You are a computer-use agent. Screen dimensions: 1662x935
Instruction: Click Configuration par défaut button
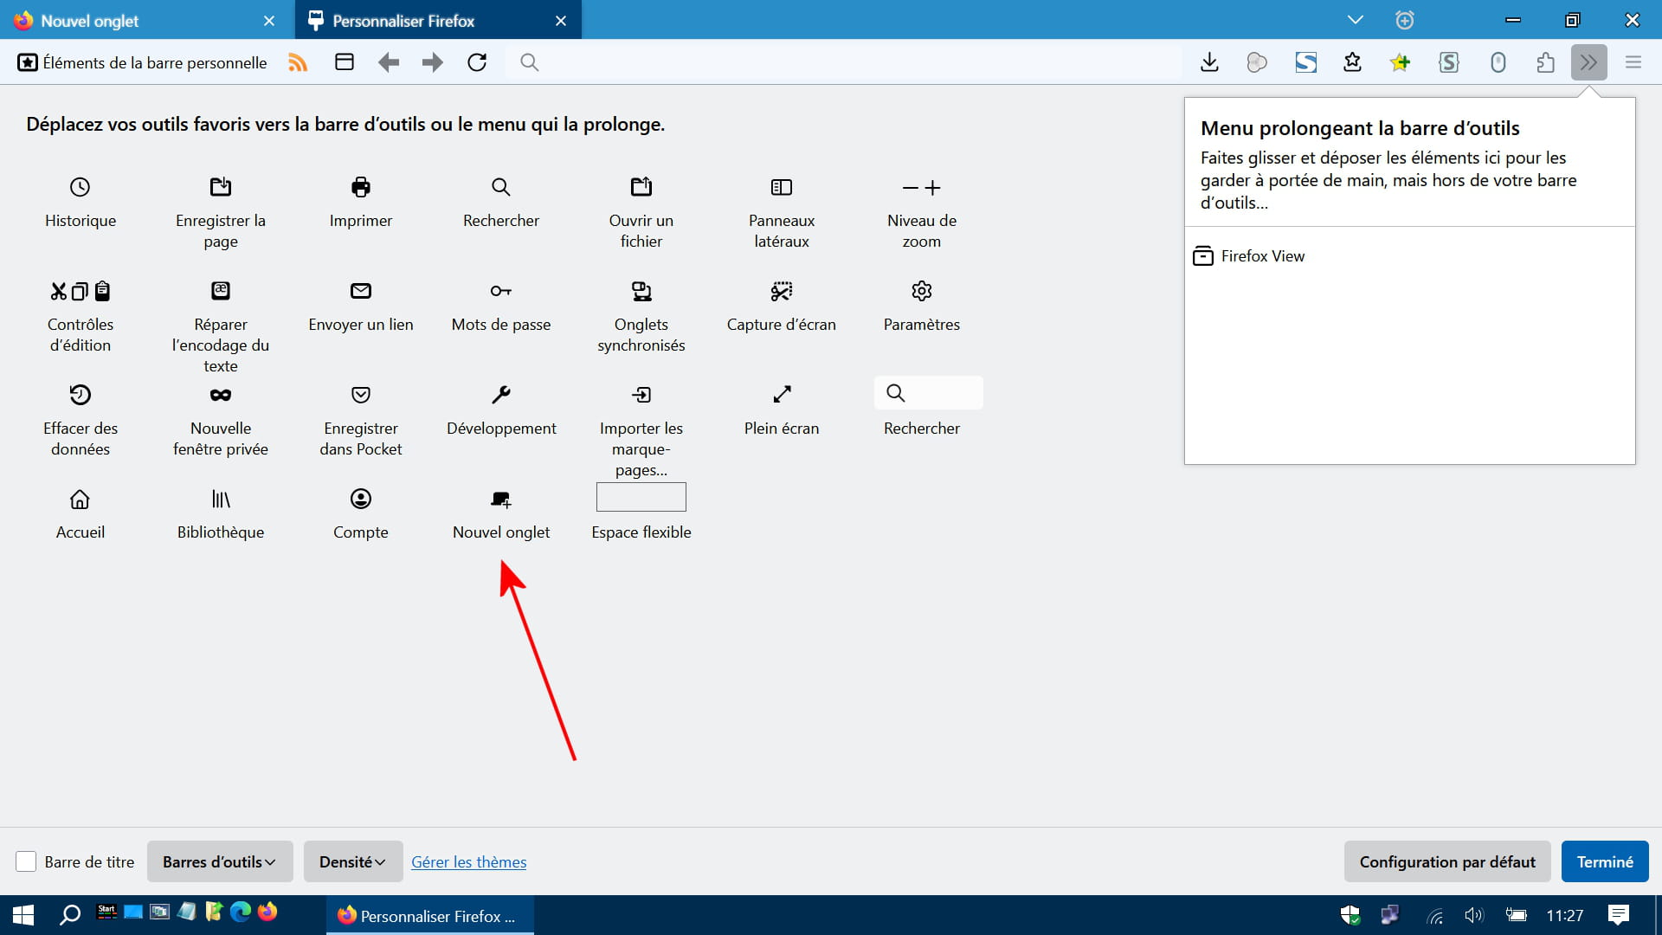1447,861
